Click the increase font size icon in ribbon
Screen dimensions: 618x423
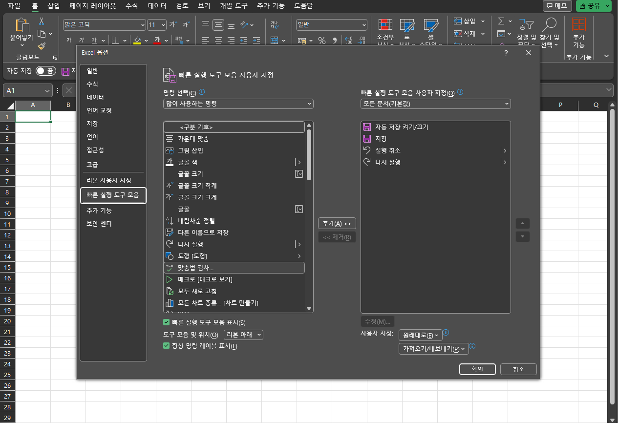click(173, 24)
